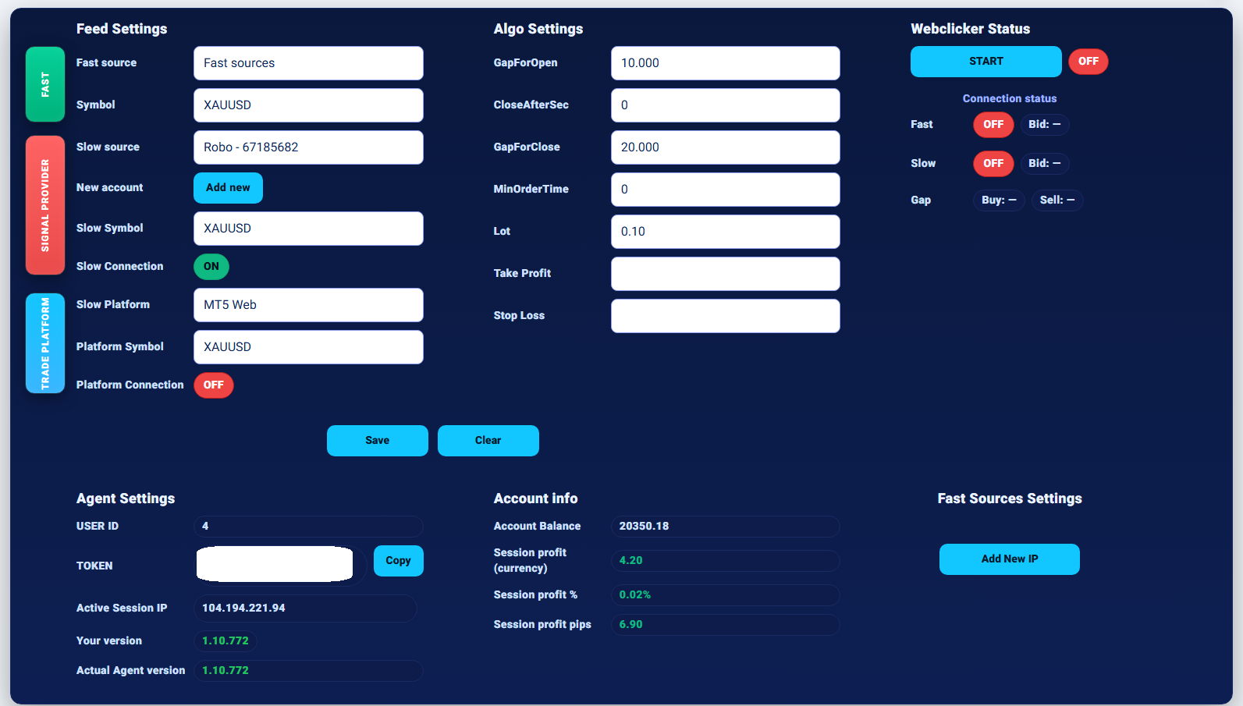Click the empty Stop Loss field
Screen dimensions: 1243x706
point(726,316)
